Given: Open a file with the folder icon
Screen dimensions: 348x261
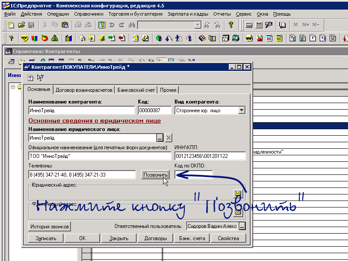Looking at the screenshot, I should tap(21, 25).
